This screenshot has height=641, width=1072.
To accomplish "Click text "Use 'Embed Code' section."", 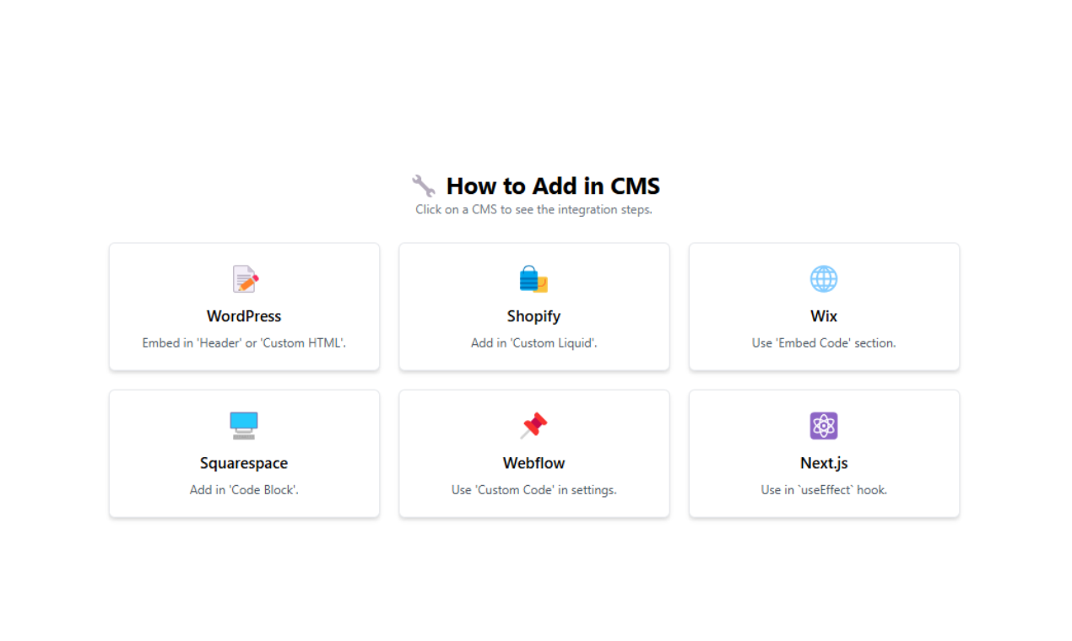I will (x=824, y=343).
